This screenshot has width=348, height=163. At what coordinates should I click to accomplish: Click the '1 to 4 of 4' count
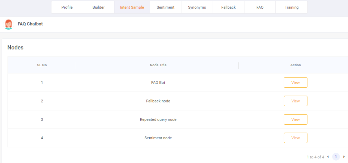[x=316, y=157]
